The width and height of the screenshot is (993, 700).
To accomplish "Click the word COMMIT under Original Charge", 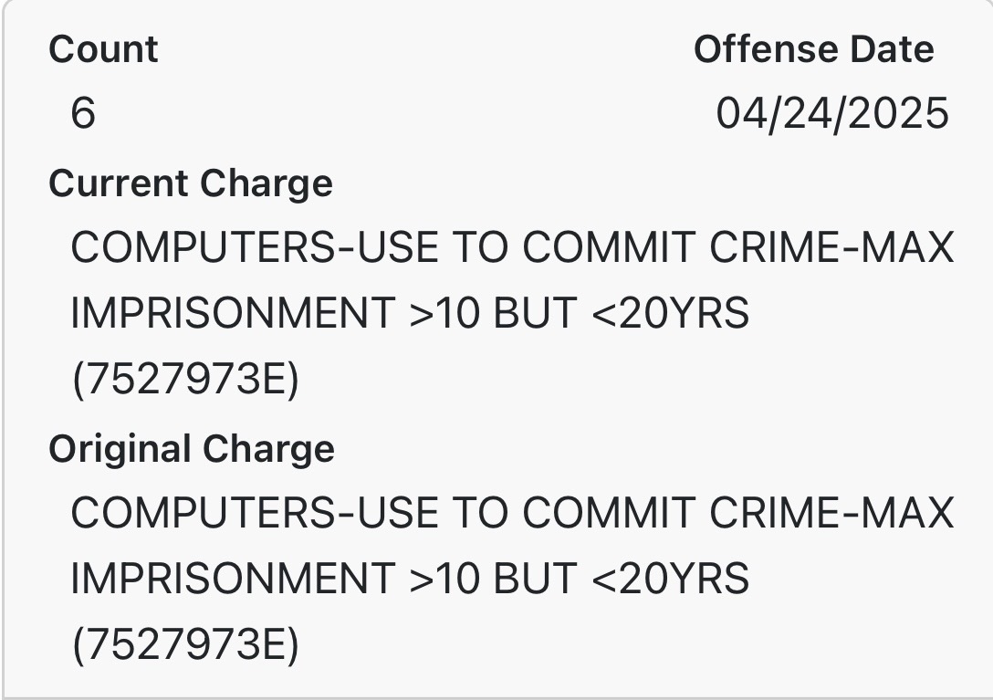I will pyautogui.click(x=609, y=513).
